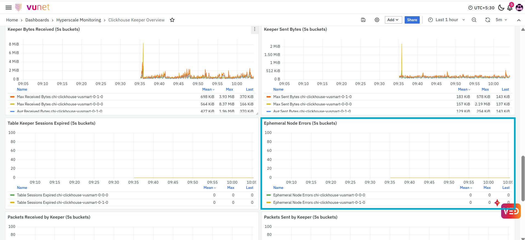Image resolution: width=525 pixels, height=240 pixels.
Task: Expand the 5m refresh interval dropdown
Action: click(x=501, y=20)
